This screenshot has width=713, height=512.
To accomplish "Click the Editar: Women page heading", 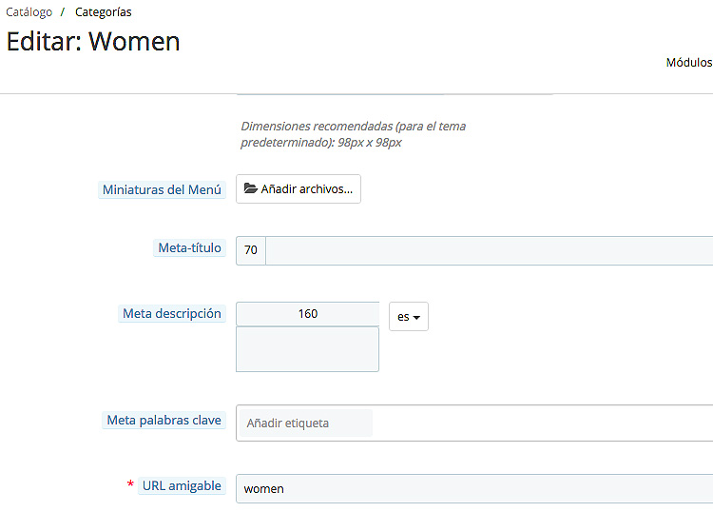I will tap(93, 42).
